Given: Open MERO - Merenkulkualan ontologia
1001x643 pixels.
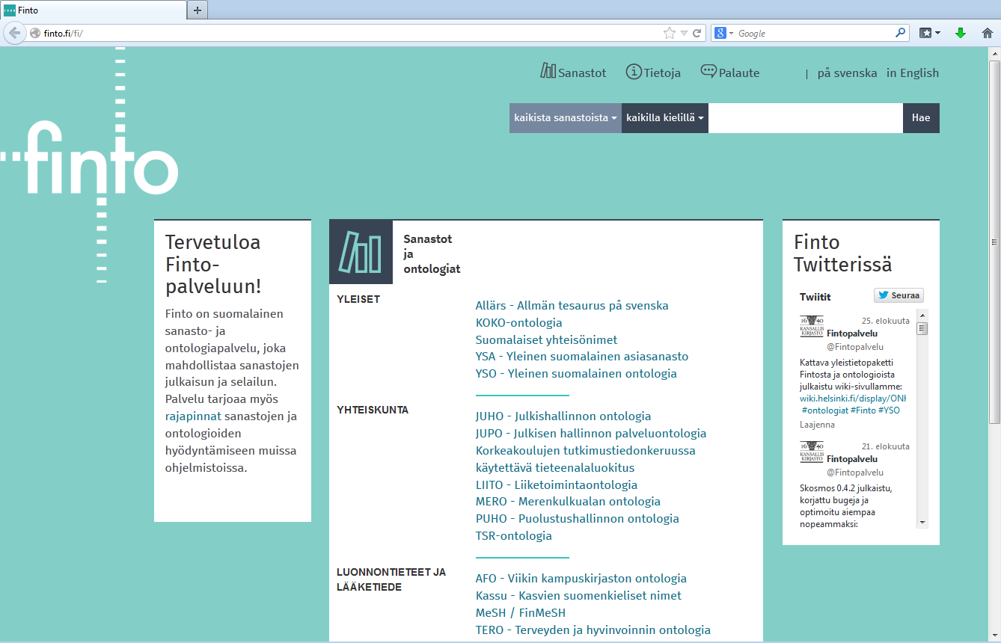Looking at the screenshot, I should click(x=568, y=501).
